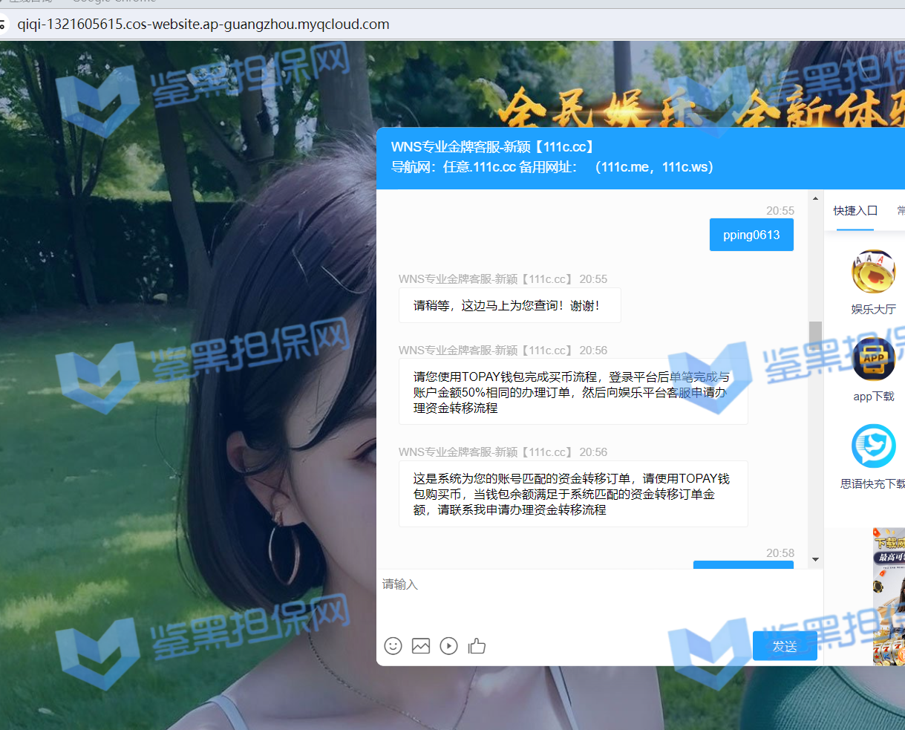This screenshot has width=905, height=730.
Task: Click the browser URL address text
Action: click(x=203, y=25)
